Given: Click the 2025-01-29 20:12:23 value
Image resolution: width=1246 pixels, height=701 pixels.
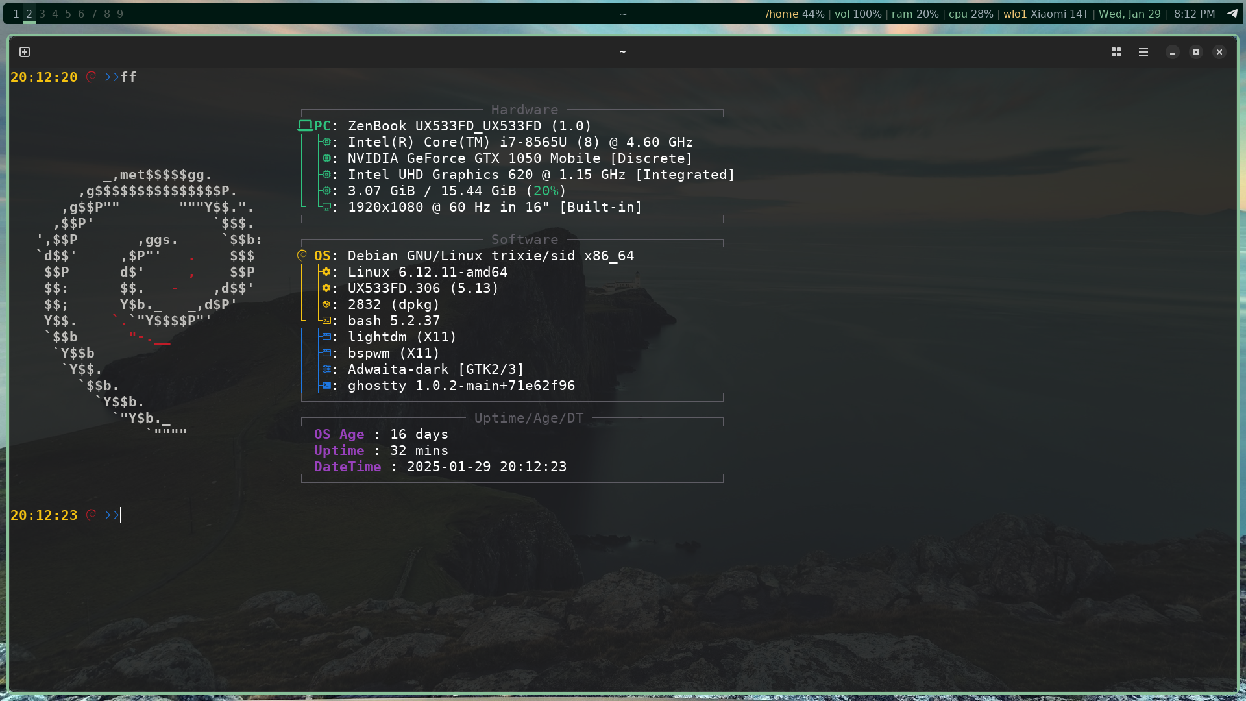Looking at the screenshot, I should [487, 467].
